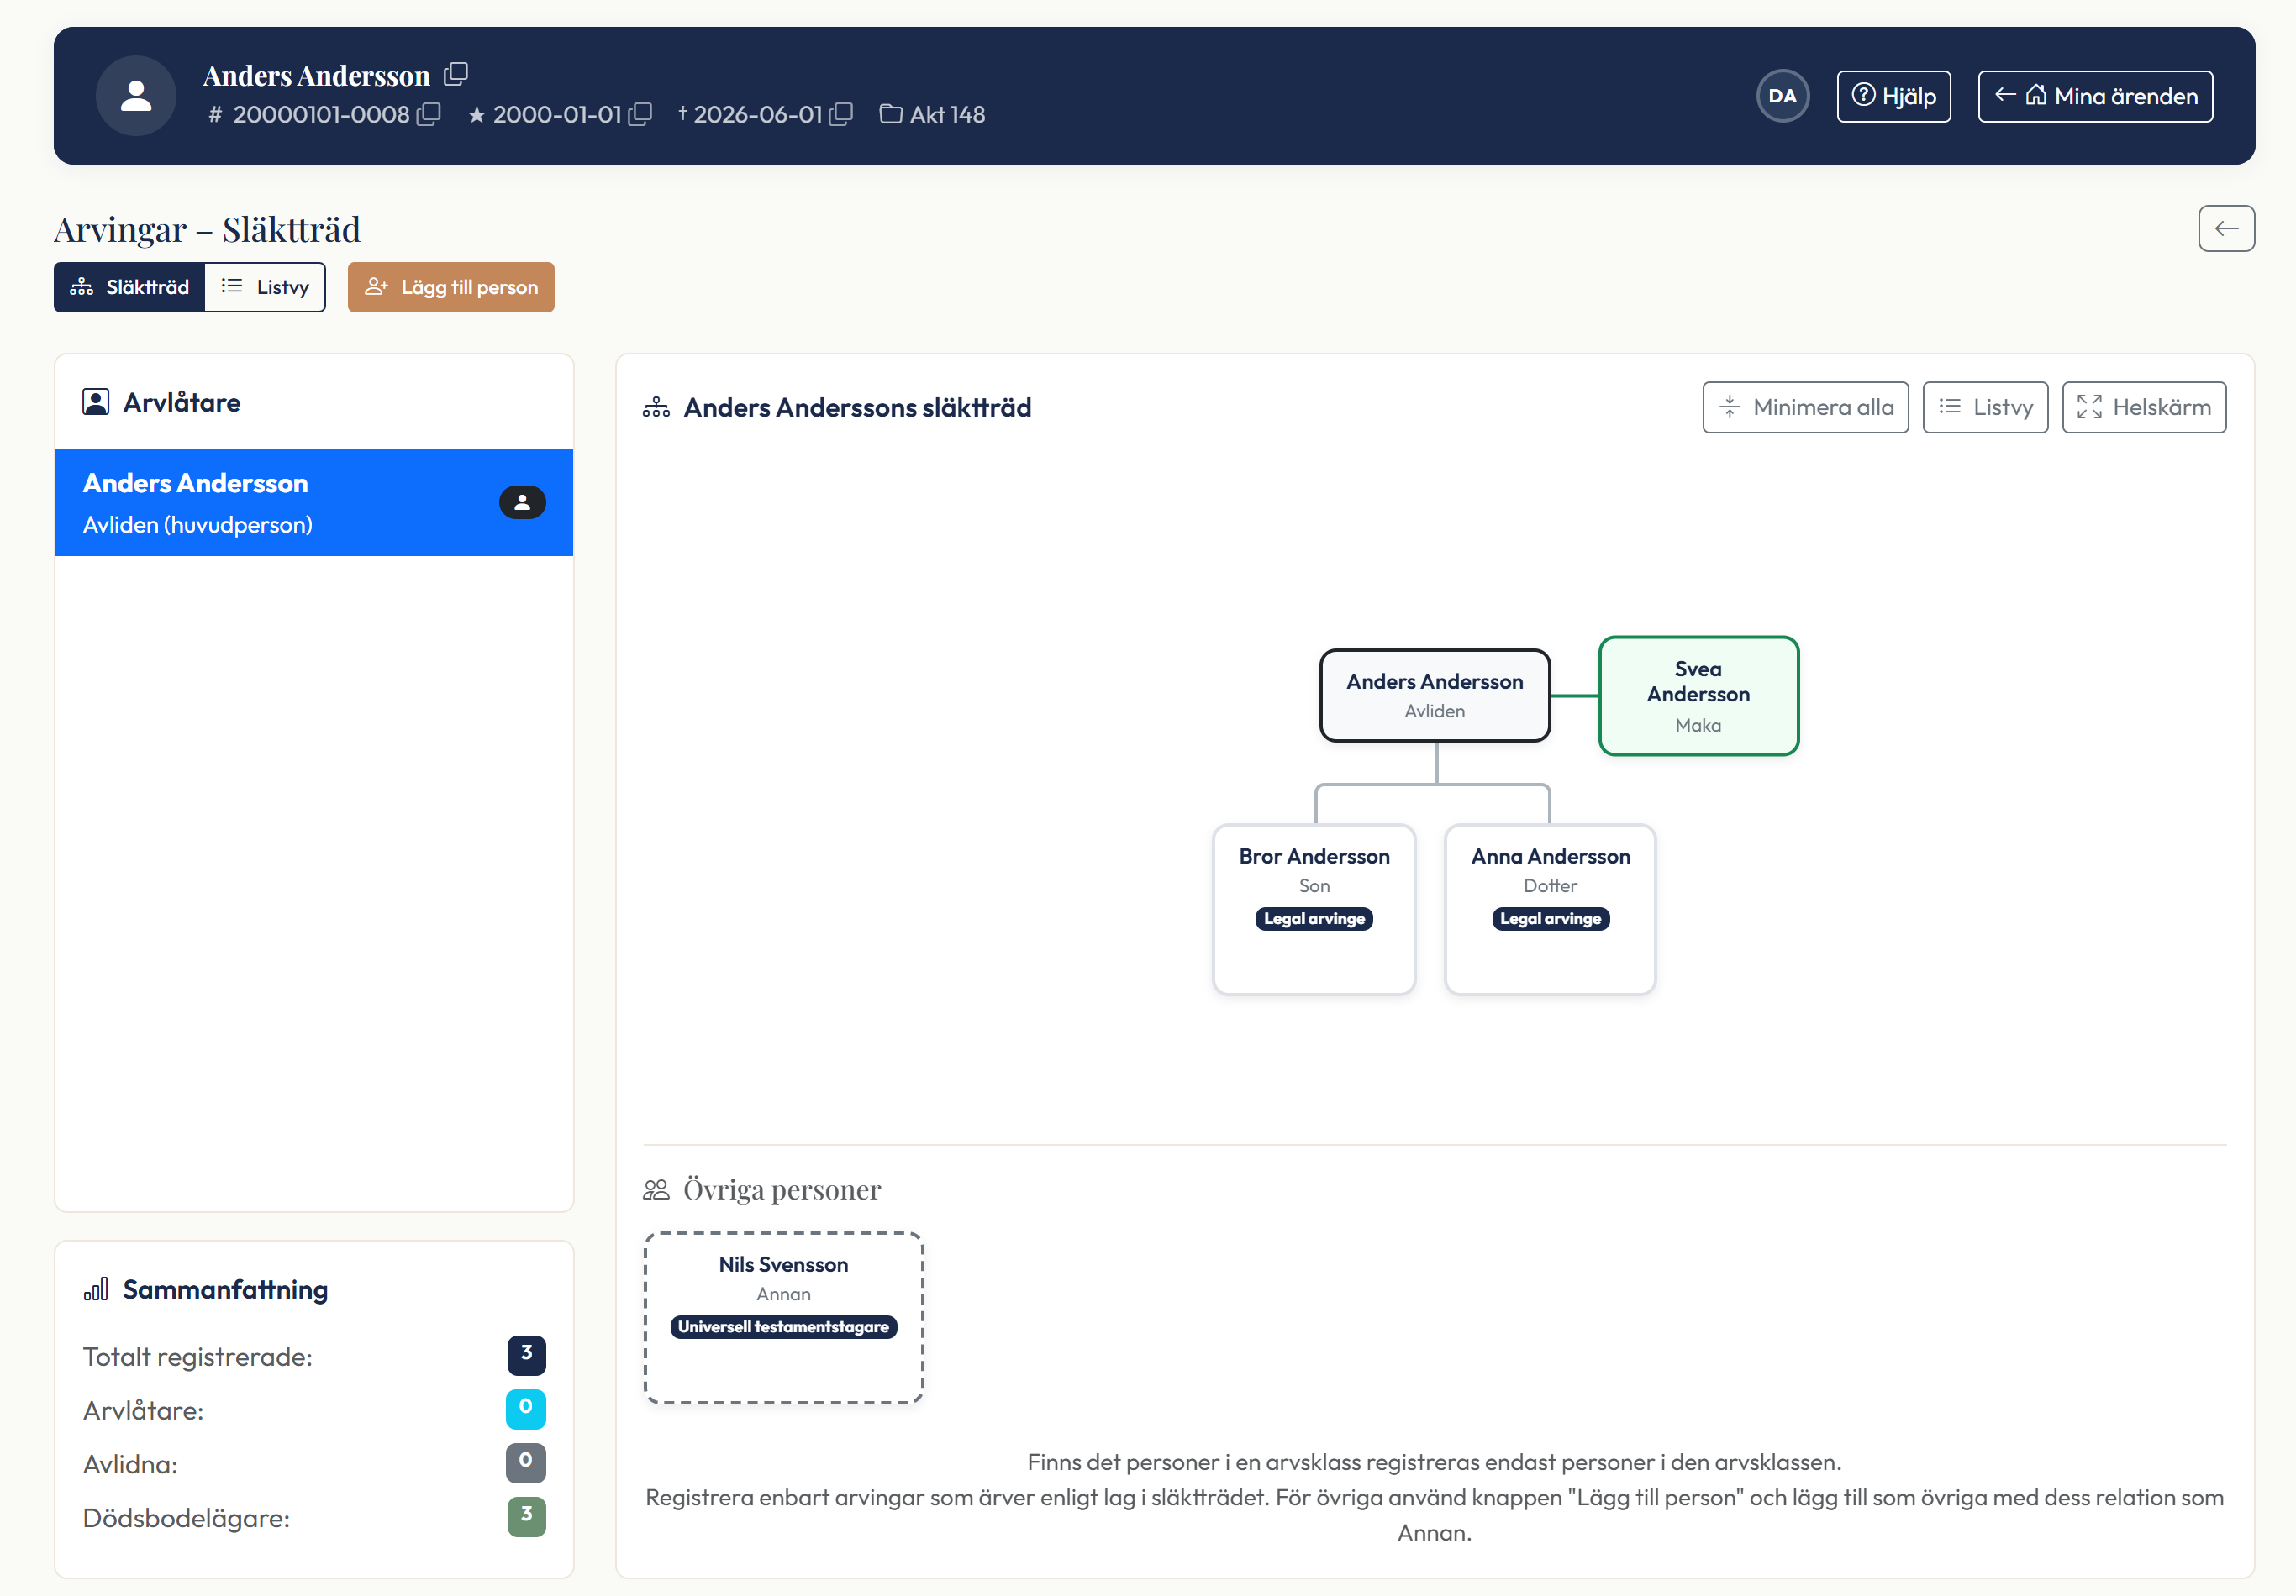
Task: Copy birth date 2000-01-01
Action: pos(640,114)
